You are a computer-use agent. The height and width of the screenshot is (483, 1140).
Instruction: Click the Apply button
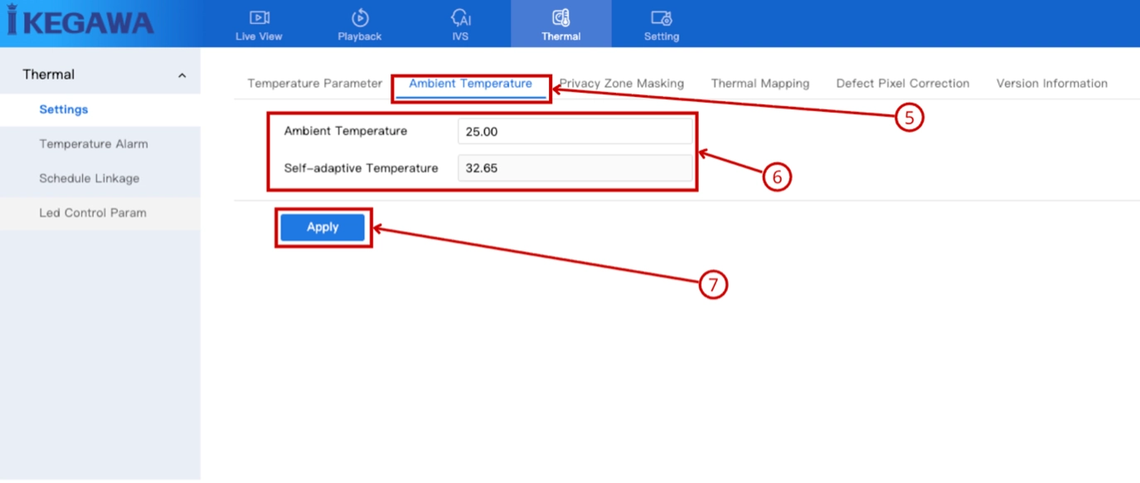point(323,228)
